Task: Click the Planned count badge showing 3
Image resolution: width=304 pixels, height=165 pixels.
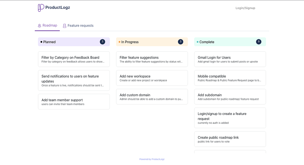Action: 102,42
